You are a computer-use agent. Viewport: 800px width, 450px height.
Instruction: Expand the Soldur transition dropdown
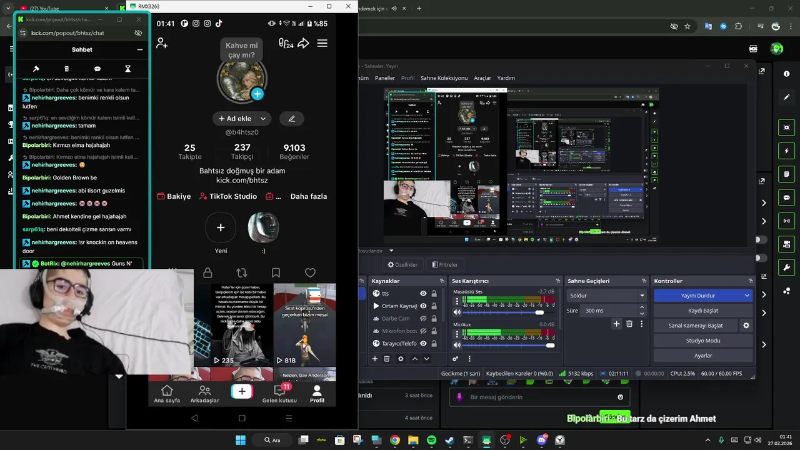(x=642, y=296)
